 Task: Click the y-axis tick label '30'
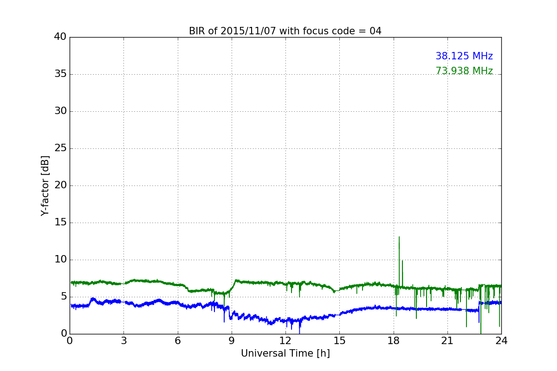[x=60, y=111]
